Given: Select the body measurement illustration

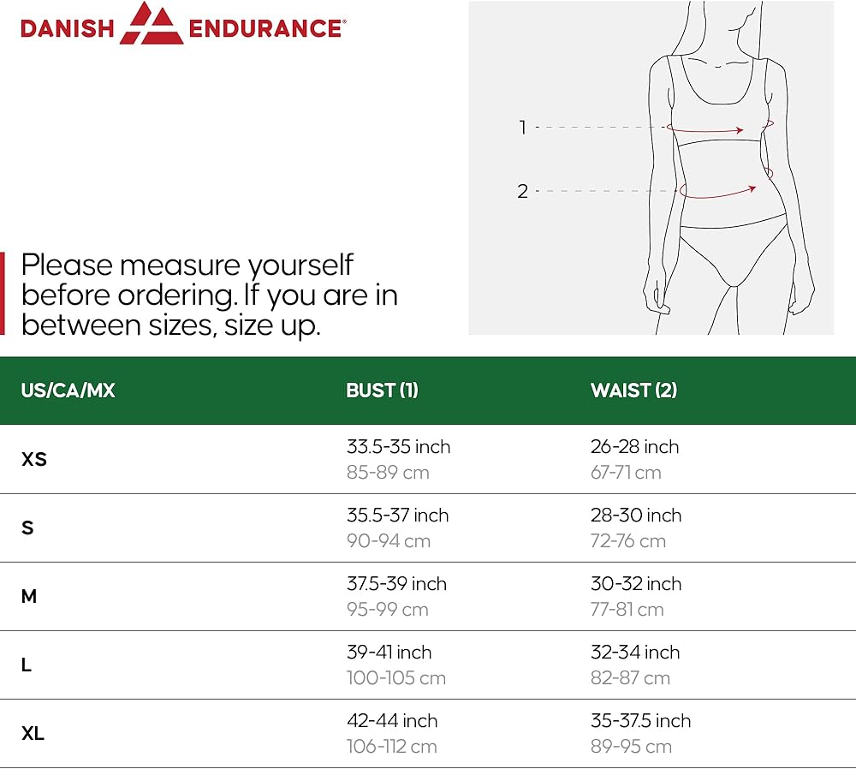Looking at the screenshot, I should 651,168.
